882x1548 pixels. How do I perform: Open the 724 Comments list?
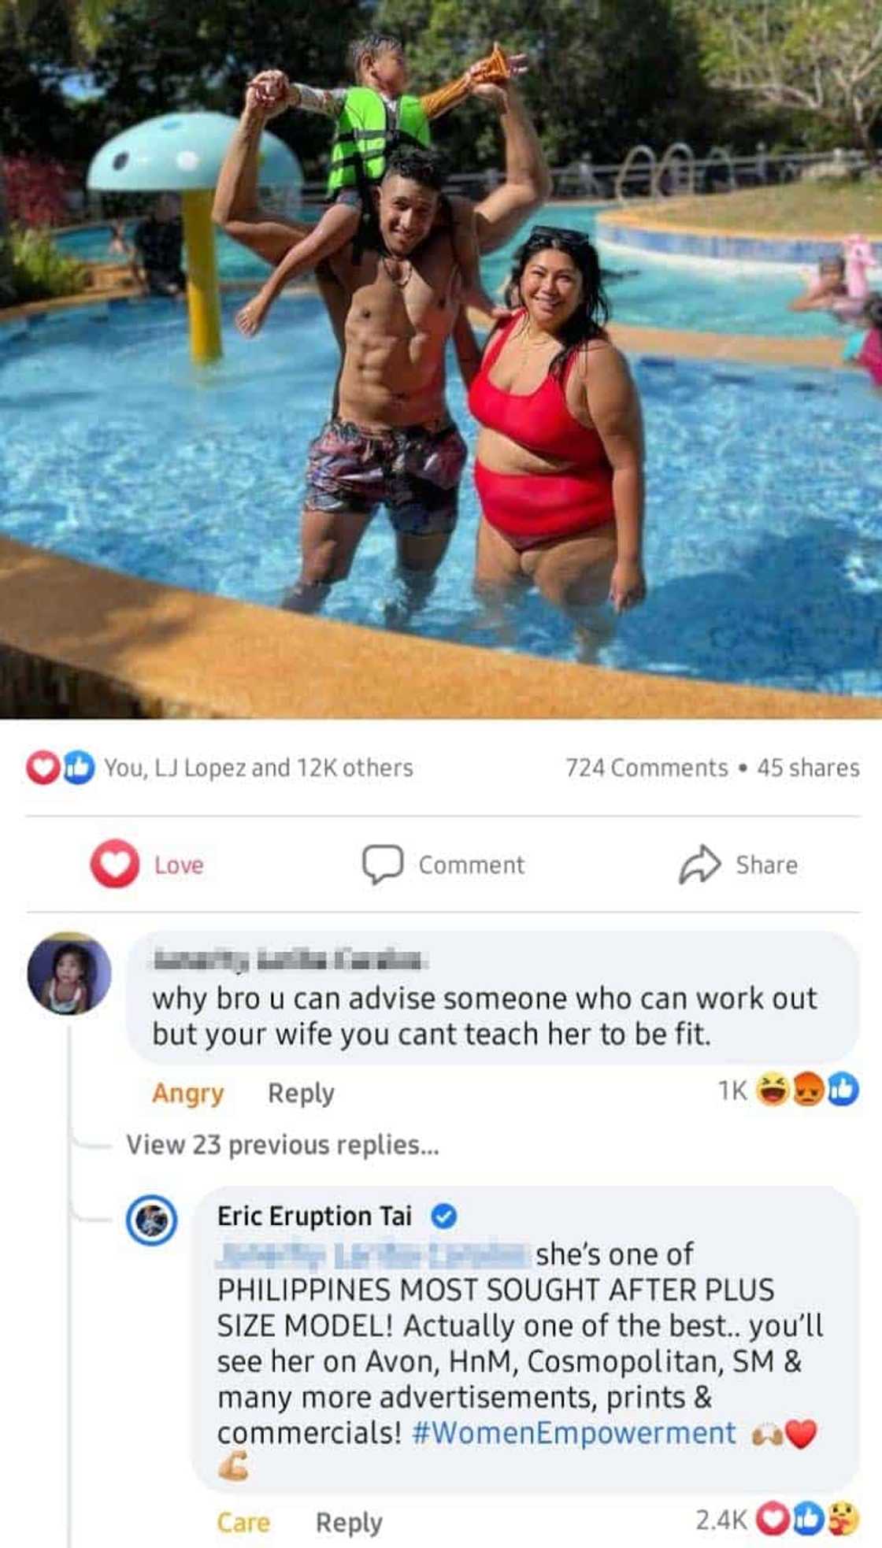[x=647, y=768]
